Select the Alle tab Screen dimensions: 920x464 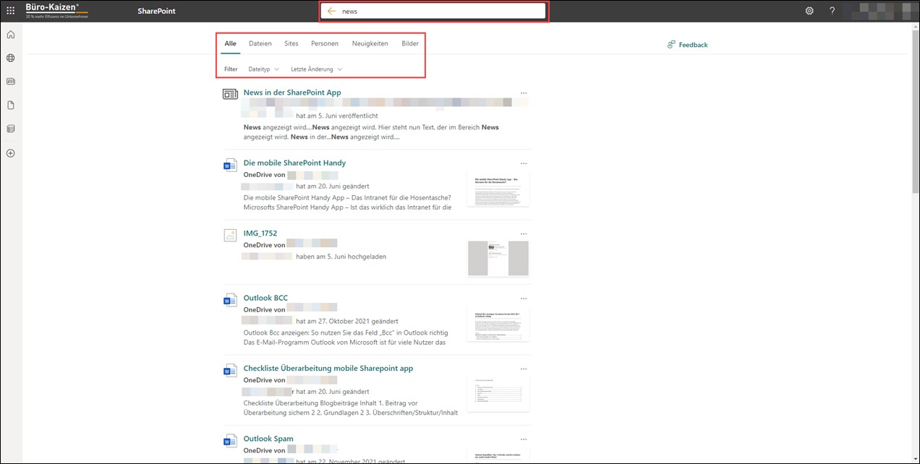click(x=230, y=43)
